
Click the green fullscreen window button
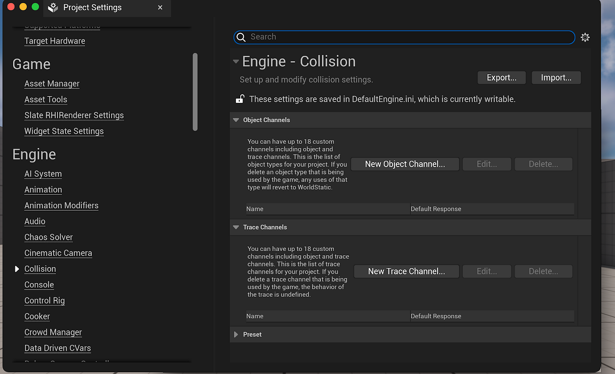point(36,7)
